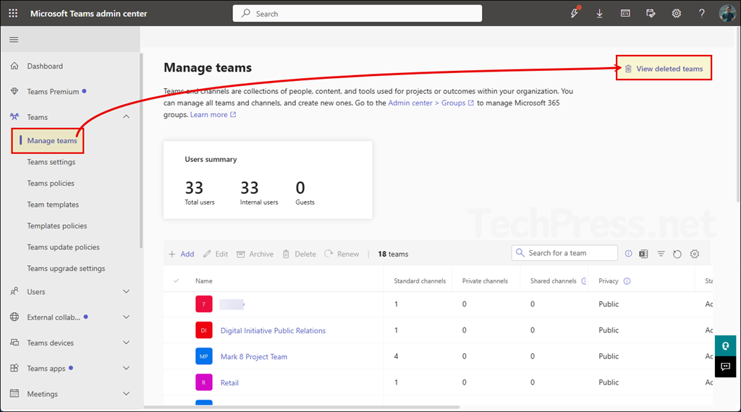
Task: Click the Search for a team field
Action: (564, 253)
